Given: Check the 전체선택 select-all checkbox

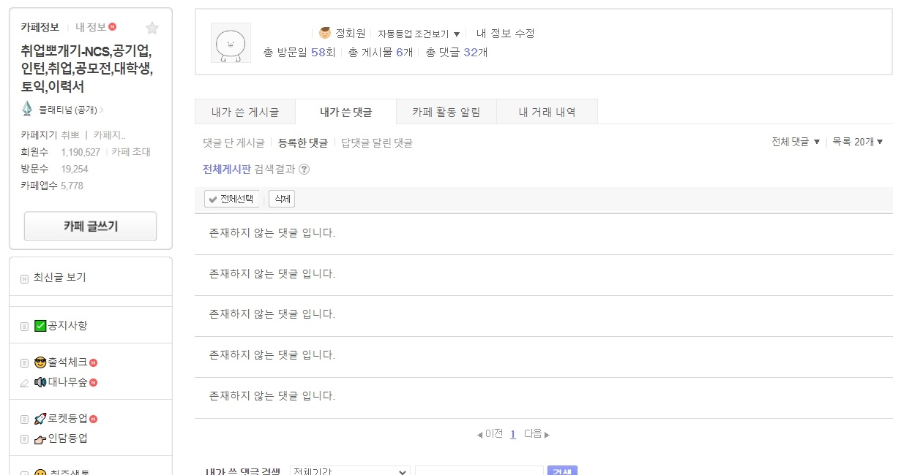Looking at the screenshot, I should [213, 198].
